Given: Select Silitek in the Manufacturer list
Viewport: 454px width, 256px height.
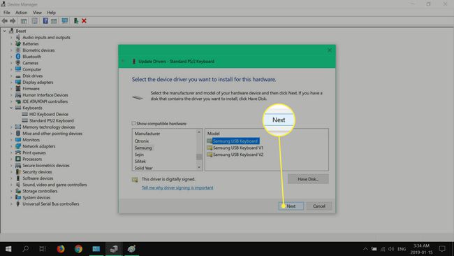Looking at the screenshot, I should [x=140, y=161].
